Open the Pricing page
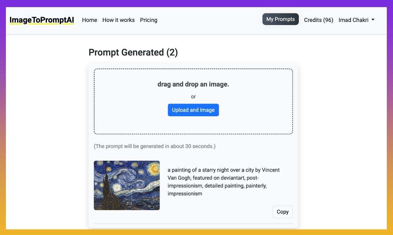The width and height of the screenshot is (393, 235). coord(149,20)
